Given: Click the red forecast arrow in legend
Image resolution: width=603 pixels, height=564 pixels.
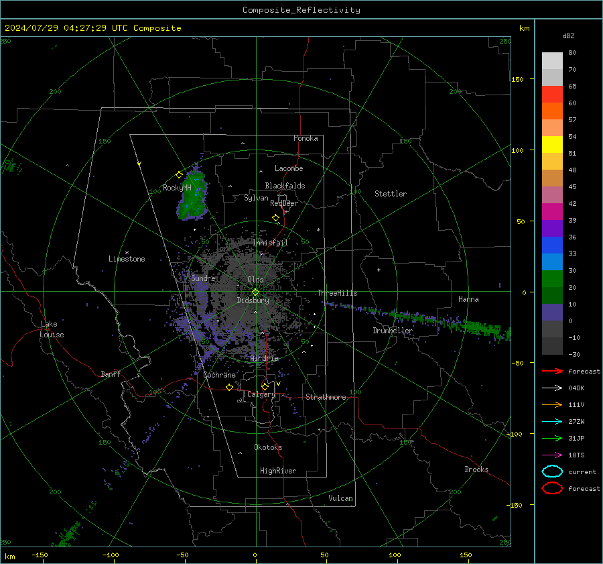Looking at the screenshot, I should pyautogui.click(x=552, y=371).
